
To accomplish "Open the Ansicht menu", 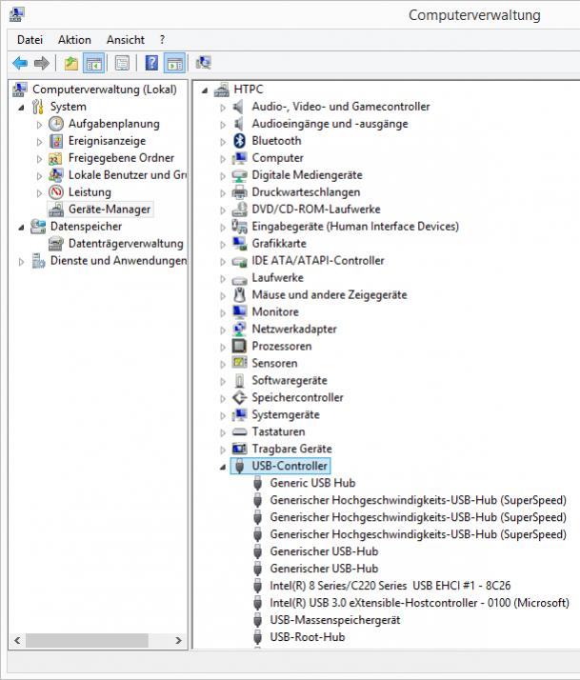I will (x=126, y=40).
